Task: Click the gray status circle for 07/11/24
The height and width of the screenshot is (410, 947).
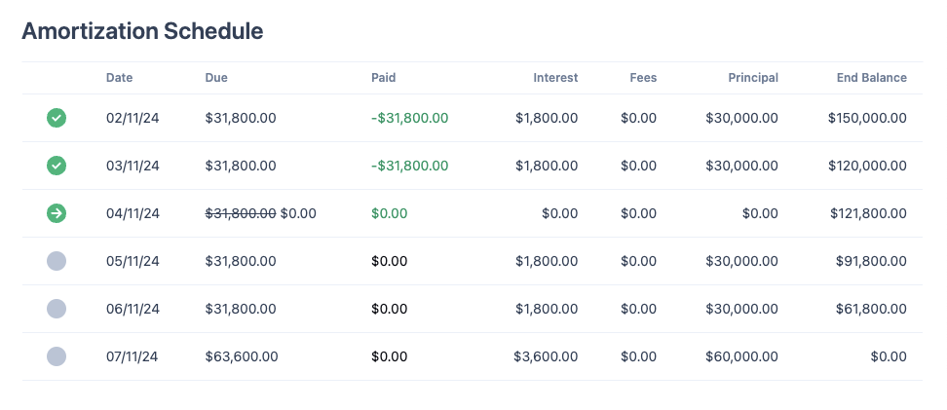Action: click(57, 356)
